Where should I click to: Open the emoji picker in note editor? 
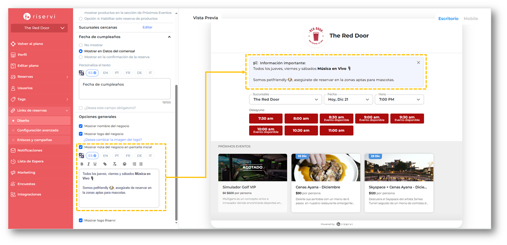124,164
